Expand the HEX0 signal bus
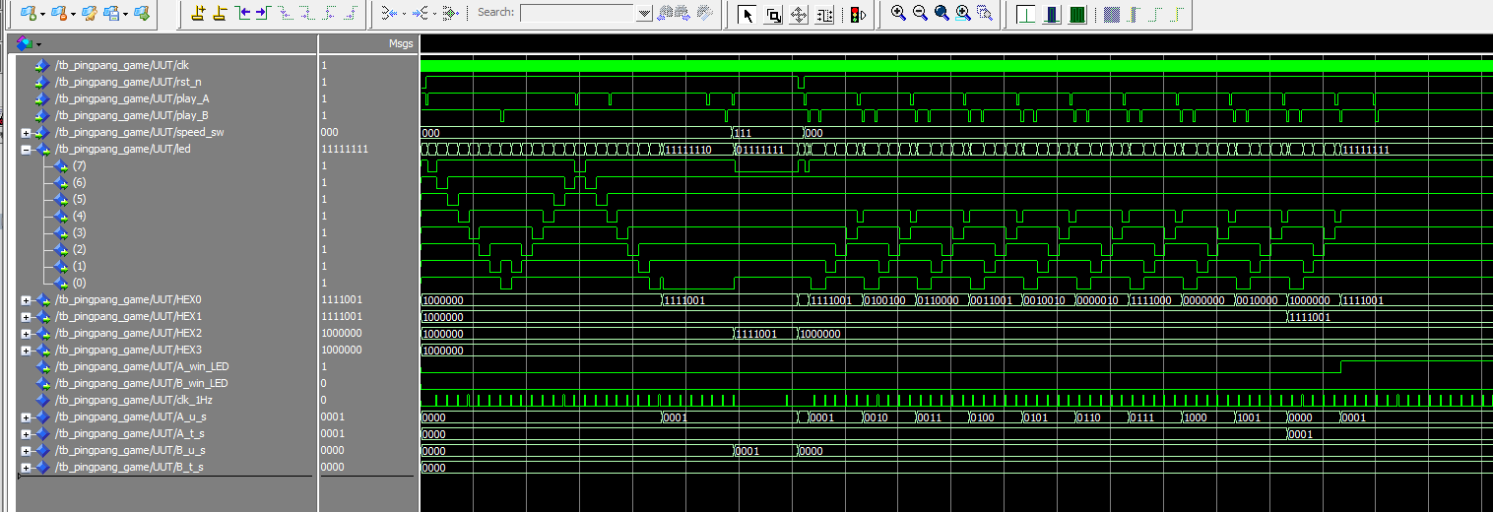 coord(26,300)
